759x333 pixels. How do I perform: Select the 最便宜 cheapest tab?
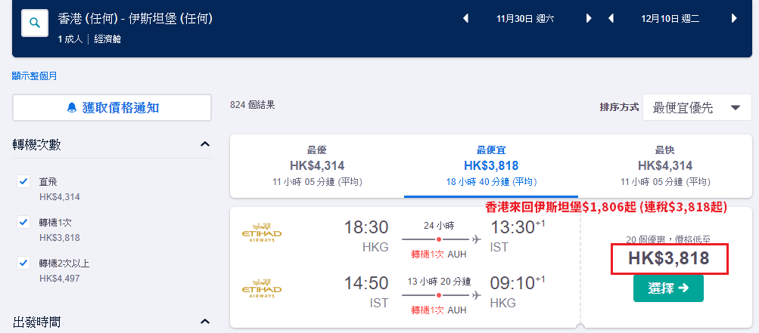coord(491,166)
